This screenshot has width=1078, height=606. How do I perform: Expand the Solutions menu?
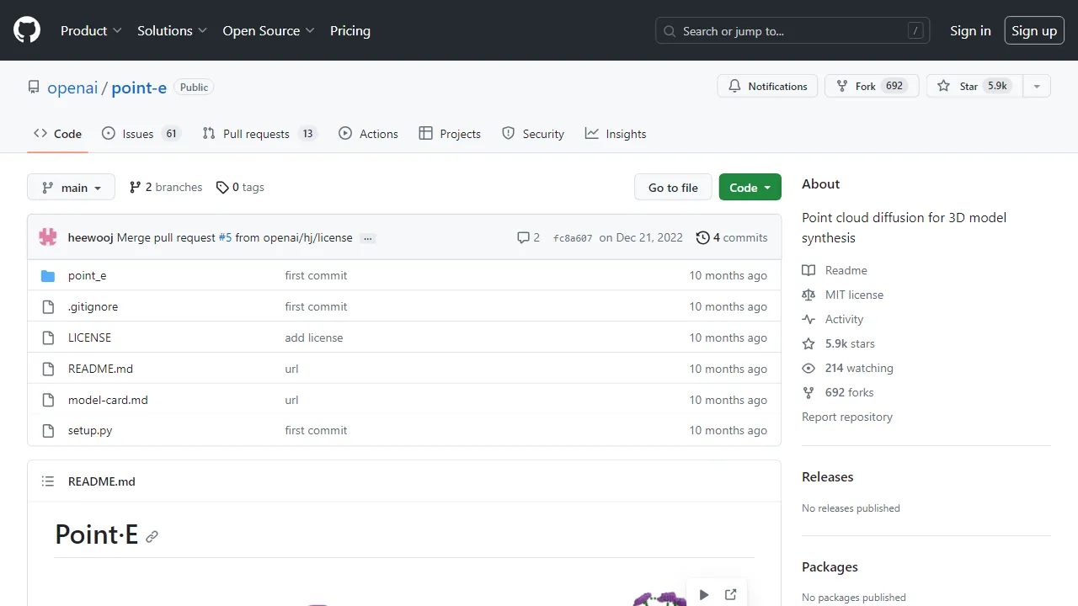[172, 30]
